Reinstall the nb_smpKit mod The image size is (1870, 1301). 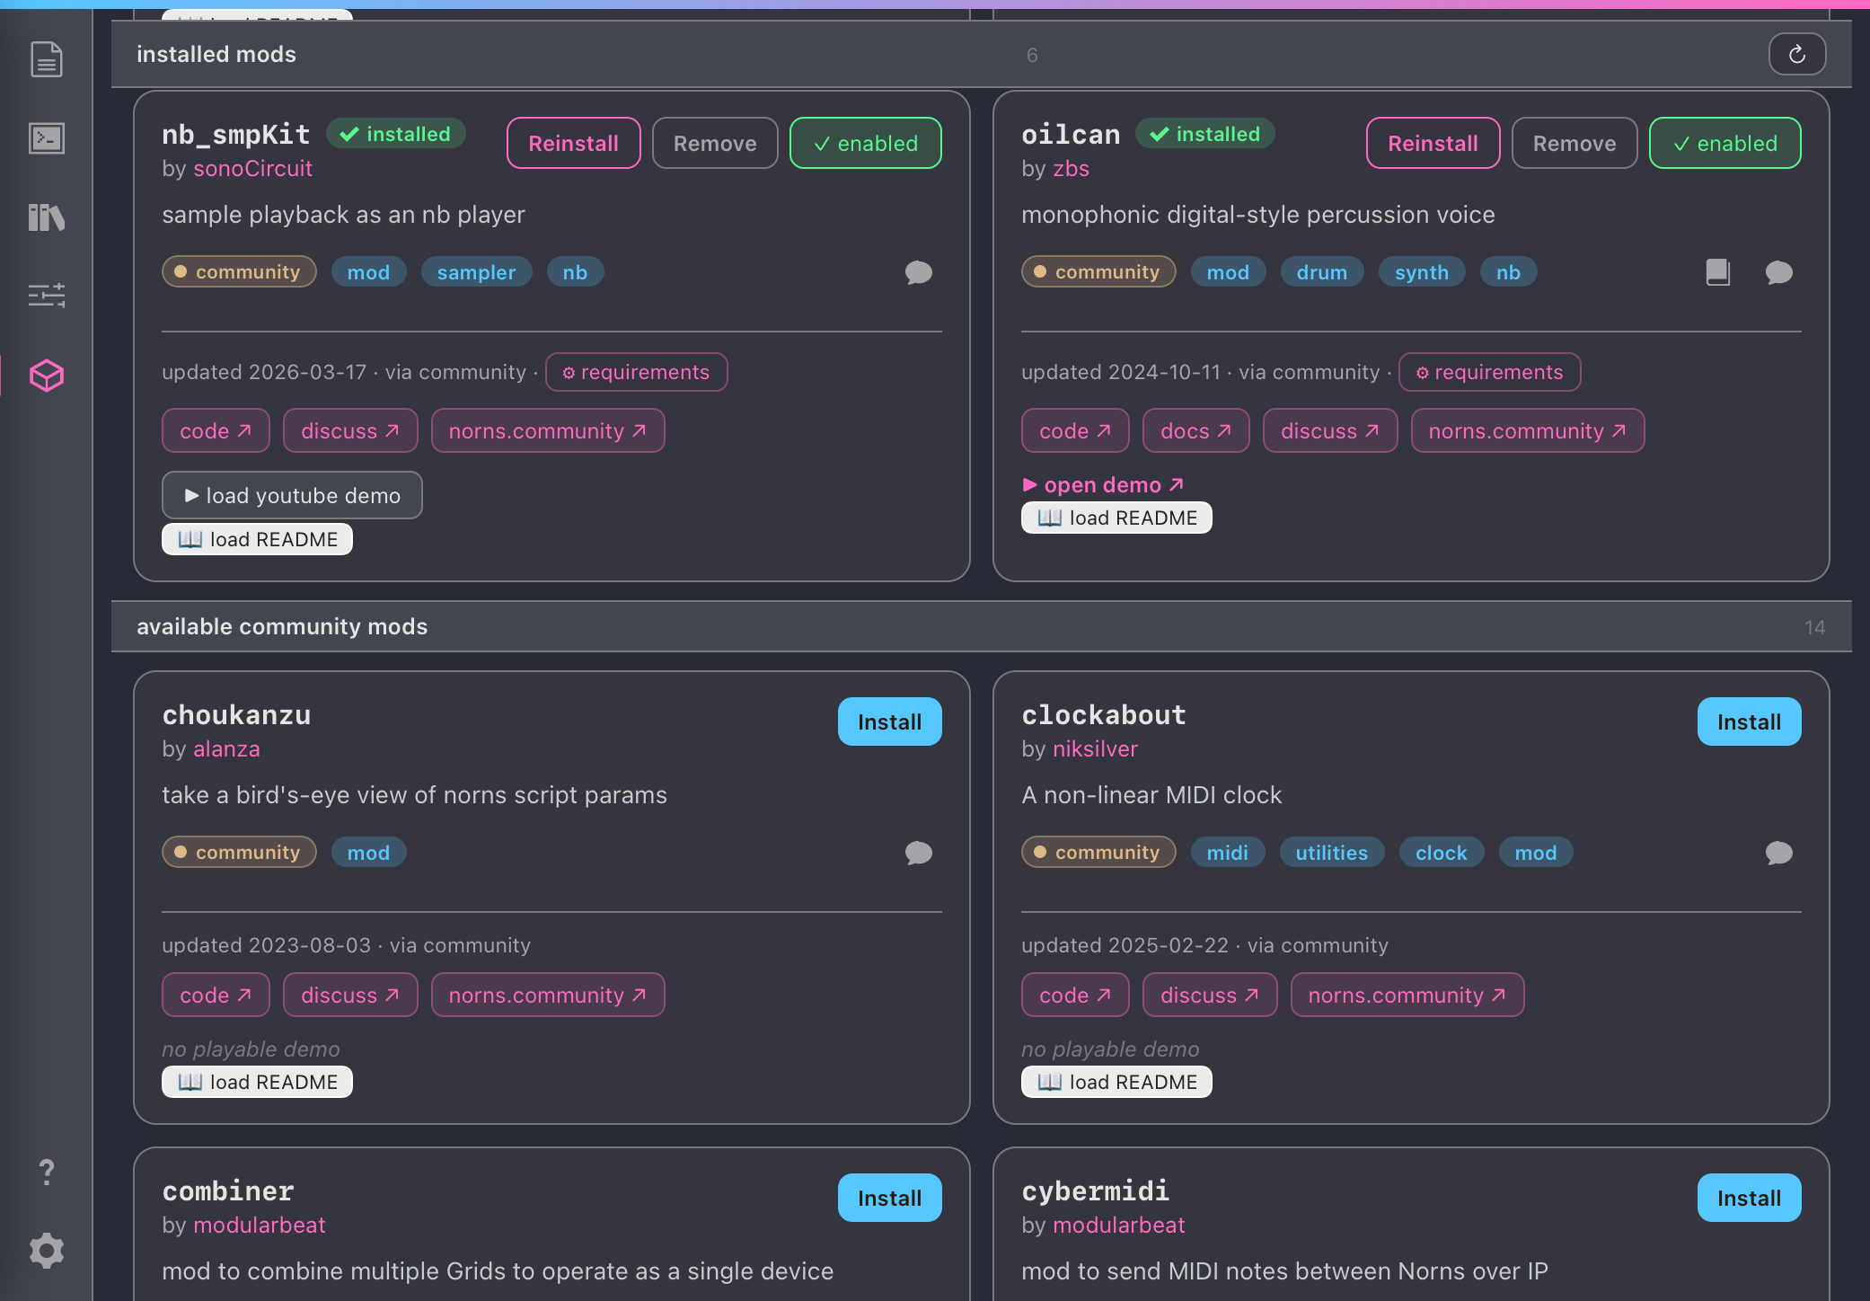[x=574, y=143]
